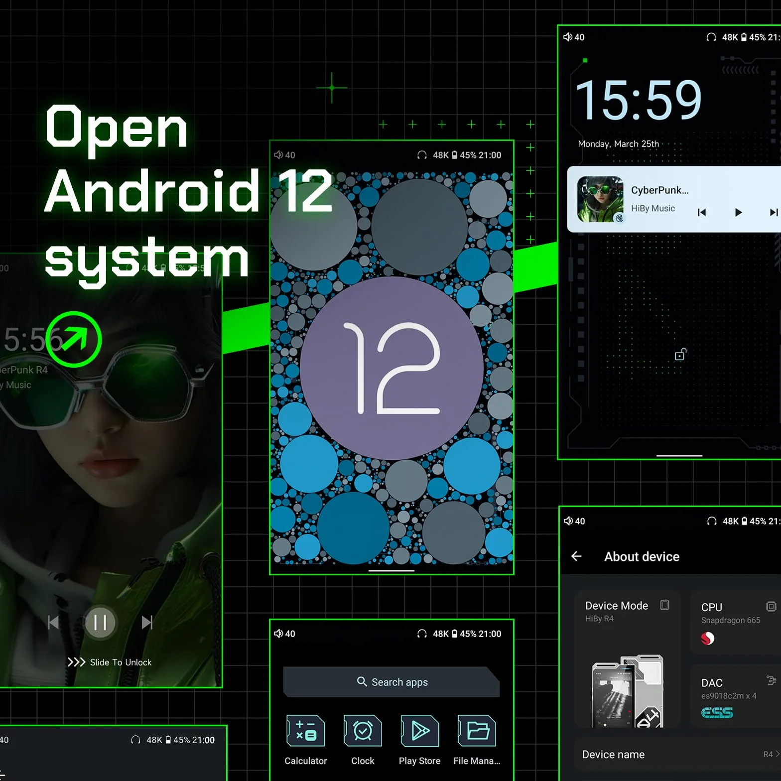Tap the CPU chip icon
The width and height of the screenshot is (781, 781).
pos(771,606)
